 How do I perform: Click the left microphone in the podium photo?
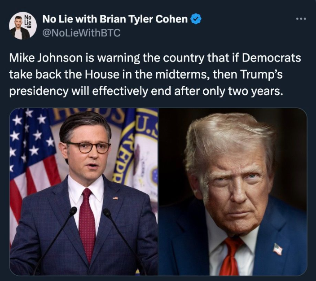click(x=73, y=211)
